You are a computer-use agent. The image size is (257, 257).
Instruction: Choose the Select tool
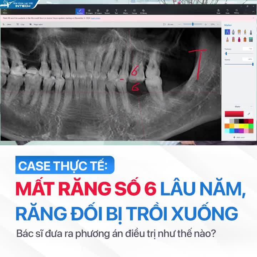7,24
